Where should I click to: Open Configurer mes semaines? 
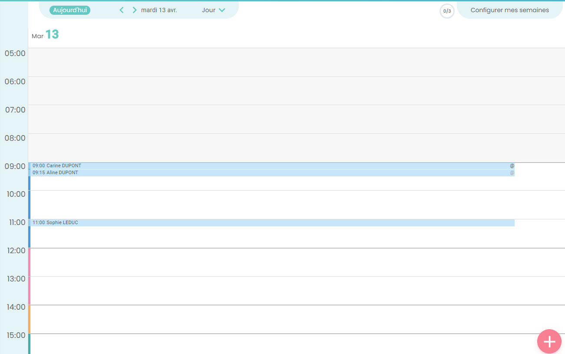click(509, 10)
